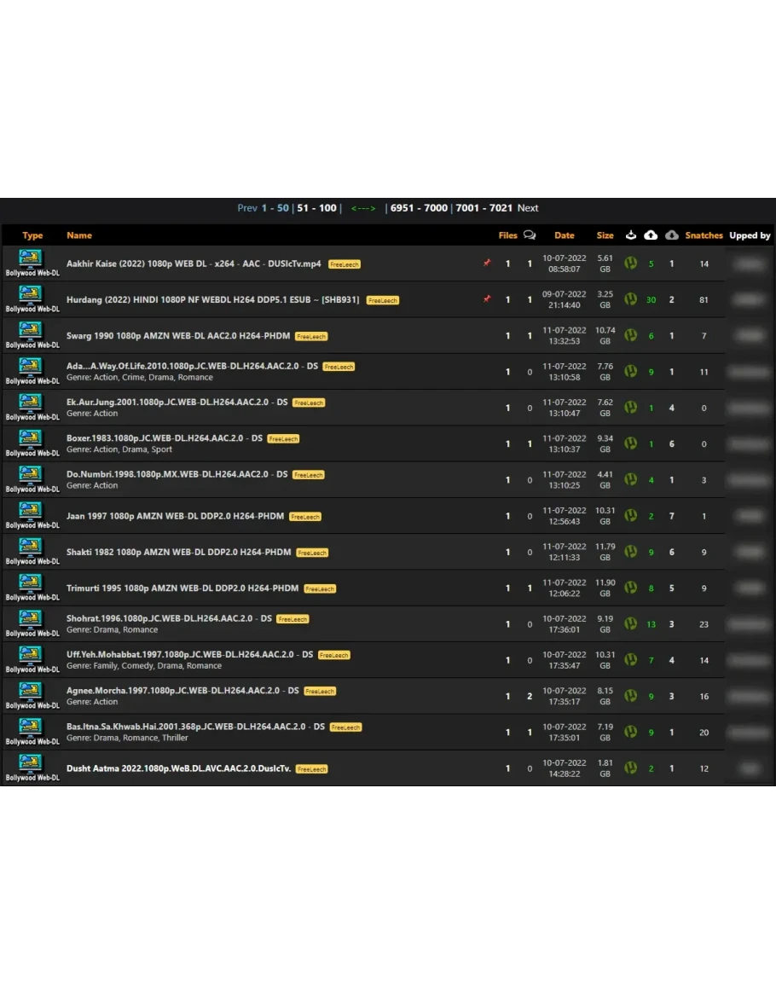Click the Prev pagination link
Screen dimensions: 776x985
[x=247, y=208]
